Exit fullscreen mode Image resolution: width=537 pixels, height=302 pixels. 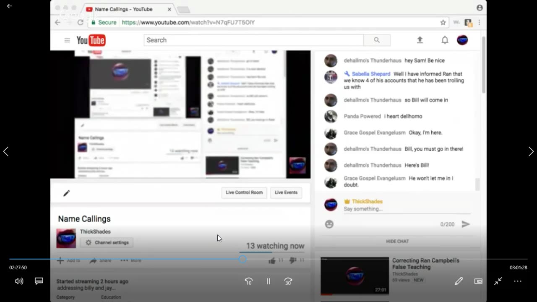click(x=498, y=281)
